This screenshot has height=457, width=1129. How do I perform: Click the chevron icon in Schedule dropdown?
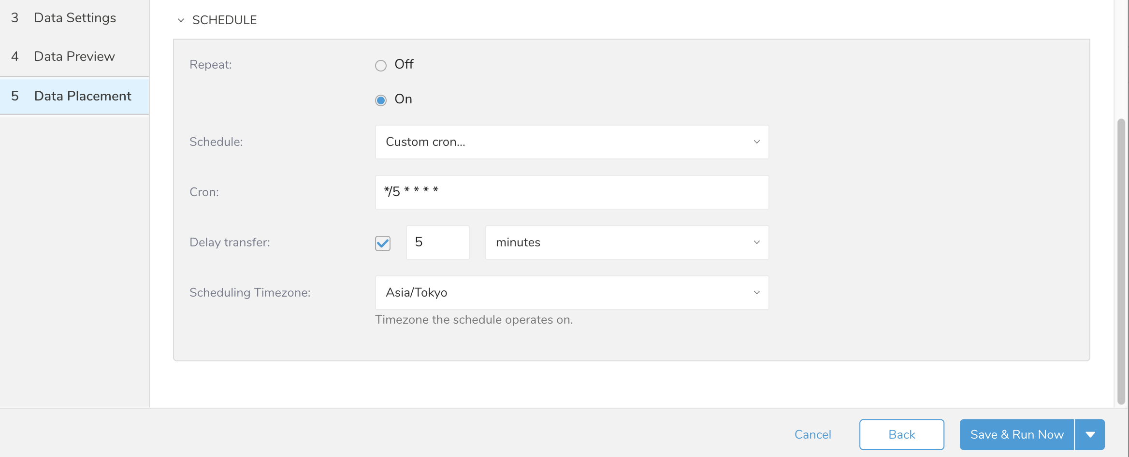pyautogui.click(x=756, y=142)
